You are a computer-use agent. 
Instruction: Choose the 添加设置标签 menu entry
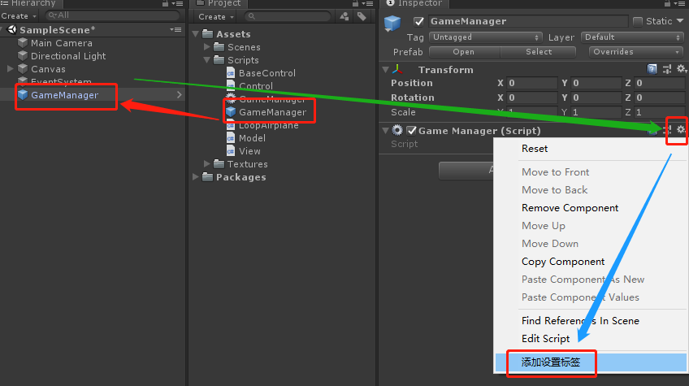[591, 362]
